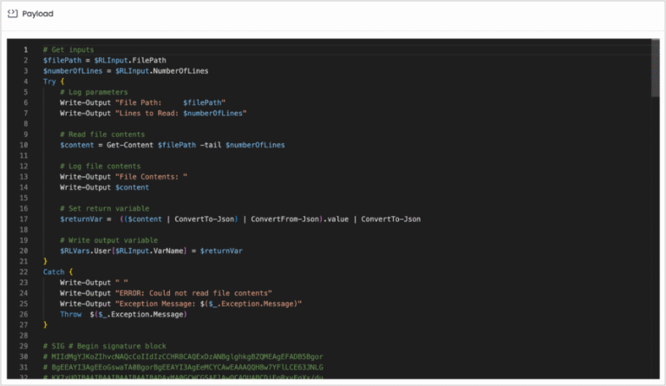Image resolution: width=666 pixels, height=386 pixels.
Task: Click the Try keyword
Action: [49, 81]
